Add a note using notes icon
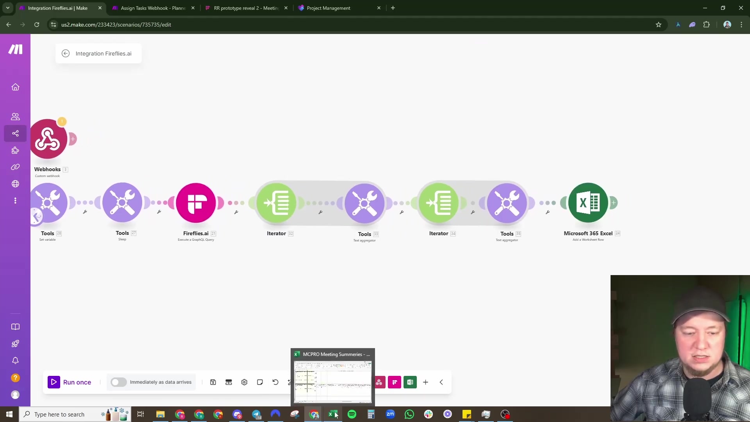750x422 pixels. [x=260, y=382]
